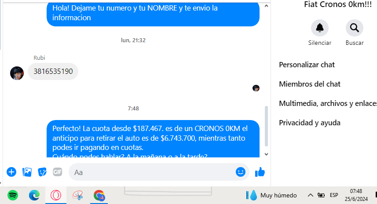Click the chat scrollbar down arrow
This screenshot has width=377, height=204.
point(266,154)
